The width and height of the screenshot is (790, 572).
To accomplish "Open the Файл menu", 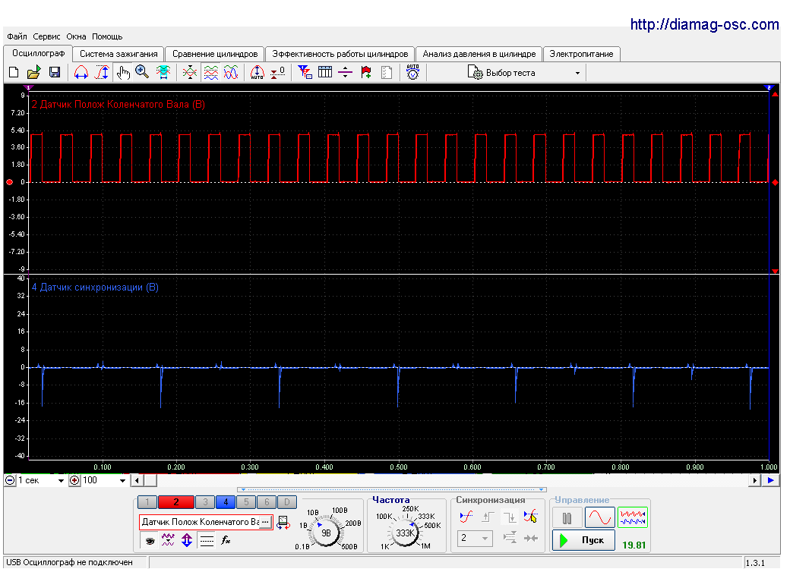I will 17,36.
